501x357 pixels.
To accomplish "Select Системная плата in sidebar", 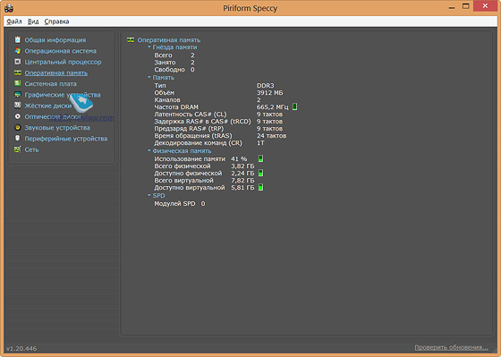I will click(50, 84).
